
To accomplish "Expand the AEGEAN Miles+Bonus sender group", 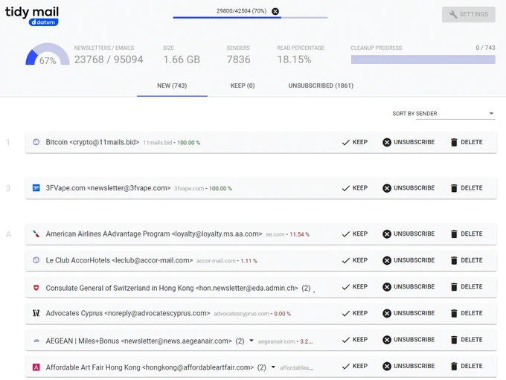I will [252, 341].
